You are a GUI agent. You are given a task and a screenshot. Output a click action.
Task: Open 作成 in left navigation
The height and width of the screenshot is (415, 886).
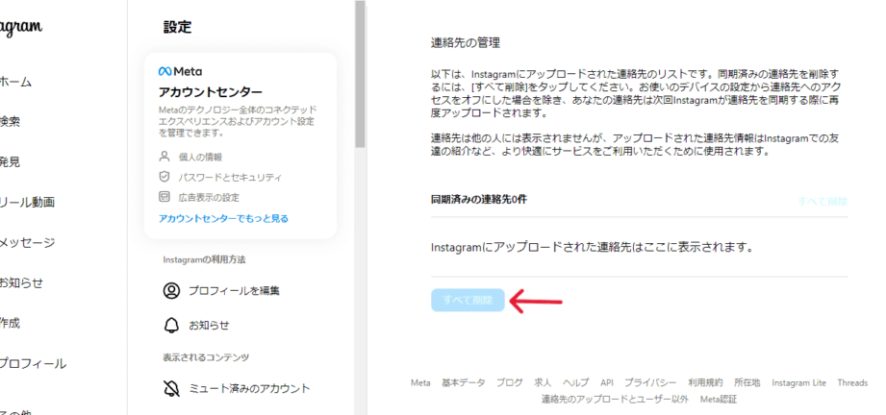[10, 324]
